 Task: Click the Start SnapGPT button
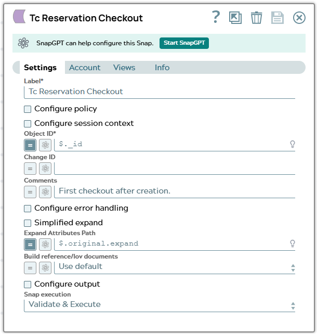click(184, 43)
